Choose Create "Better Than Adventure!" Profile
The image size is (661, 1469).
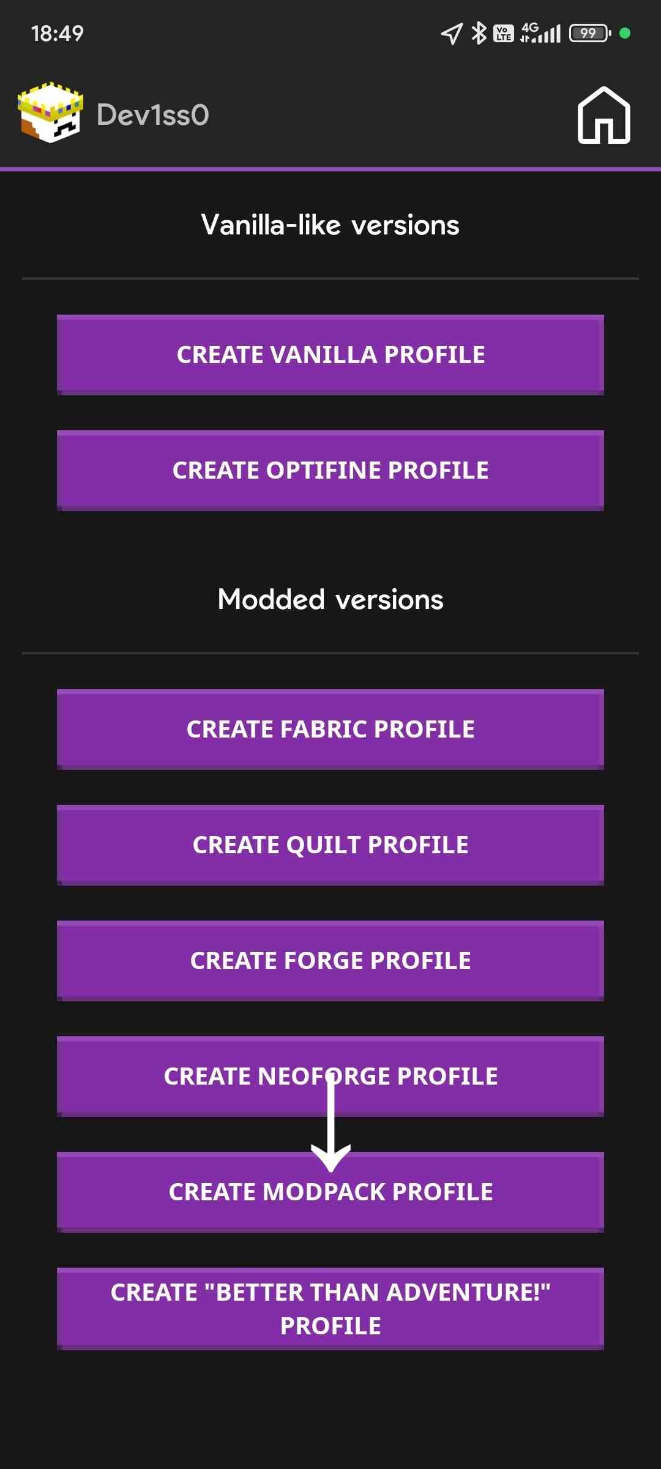tap(330, 1309)
